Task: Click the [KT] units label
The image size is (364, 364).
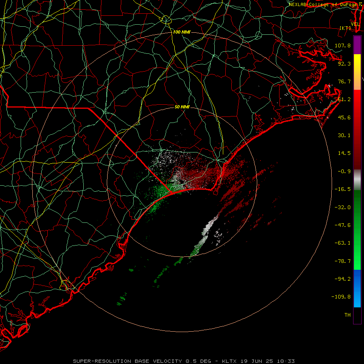Action: coord(345,28)
